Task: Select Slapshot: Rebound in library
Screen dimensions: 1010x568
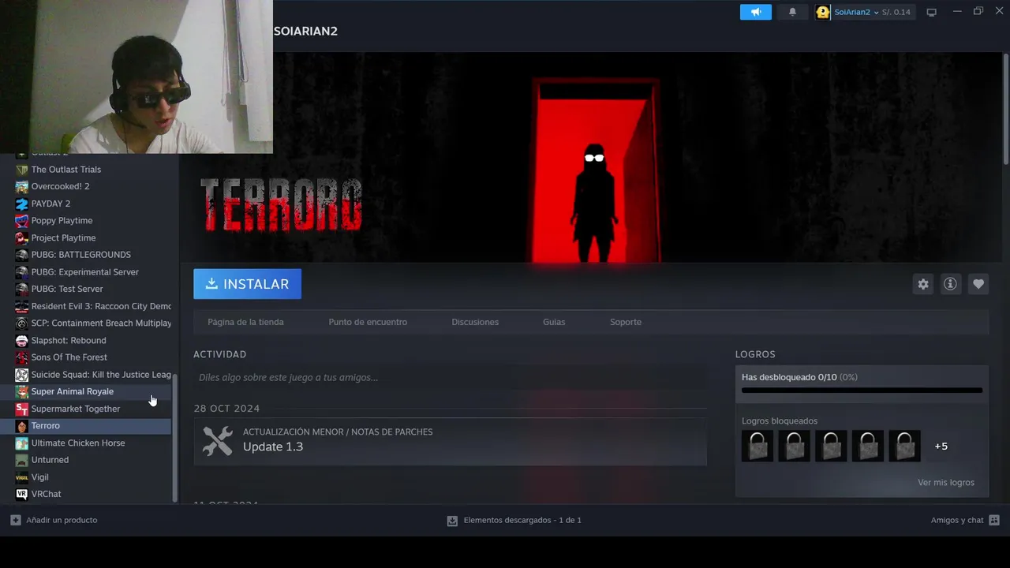Action: [x=93, y=340]
